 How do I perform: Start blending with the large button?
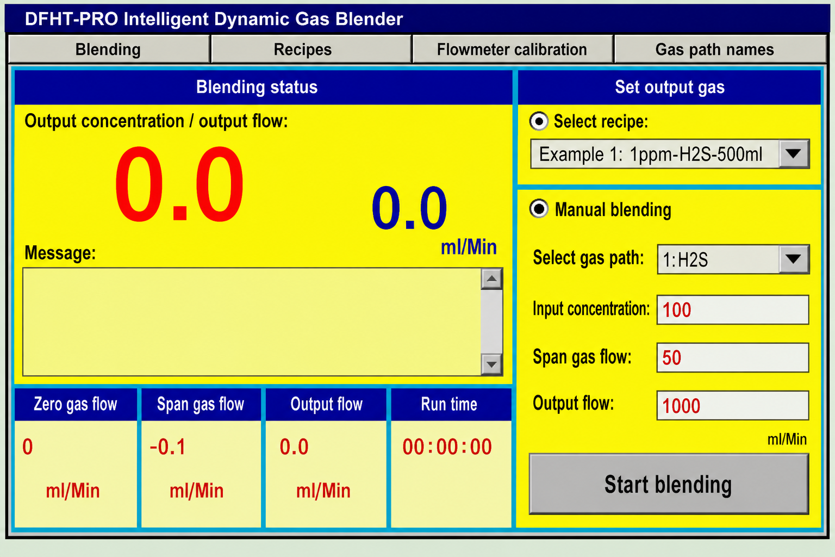669,484
